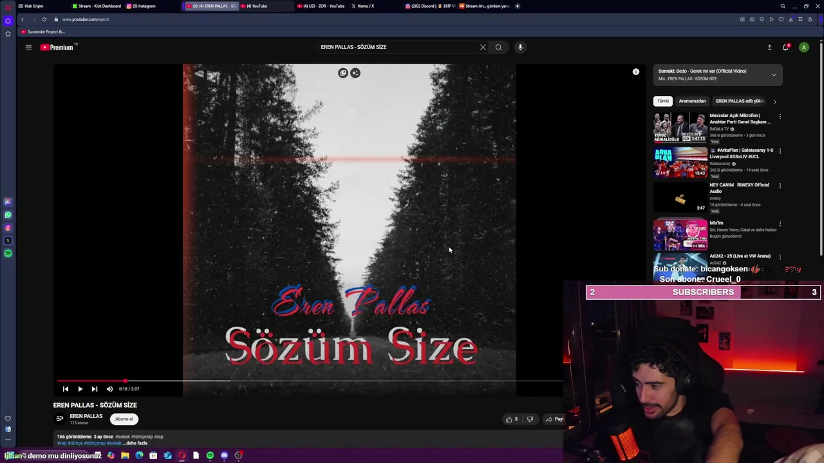Open Mevzular Açık Mikrofon video thumbnail
Image resolution: width=824 pixels, height=463 pixels.
(680, 127)
